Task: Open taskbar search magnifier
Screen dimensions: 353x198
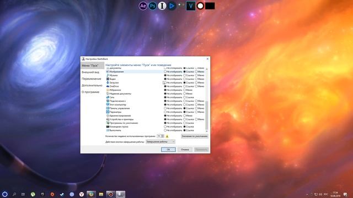Action: click(x=14, y=194)
